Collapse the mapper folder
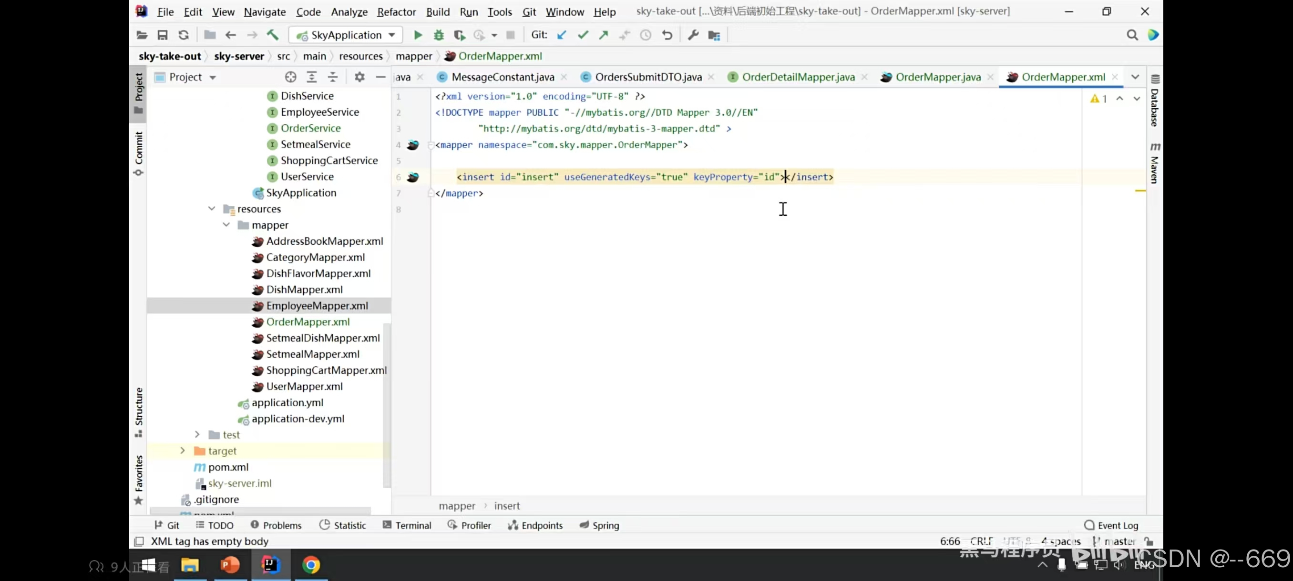1293x581 pixels. tap(226, 225)
